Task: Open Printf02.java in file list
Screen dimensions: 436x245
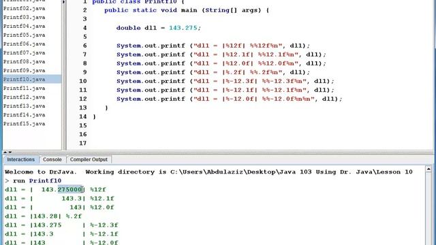Action: tap(25, 8)
